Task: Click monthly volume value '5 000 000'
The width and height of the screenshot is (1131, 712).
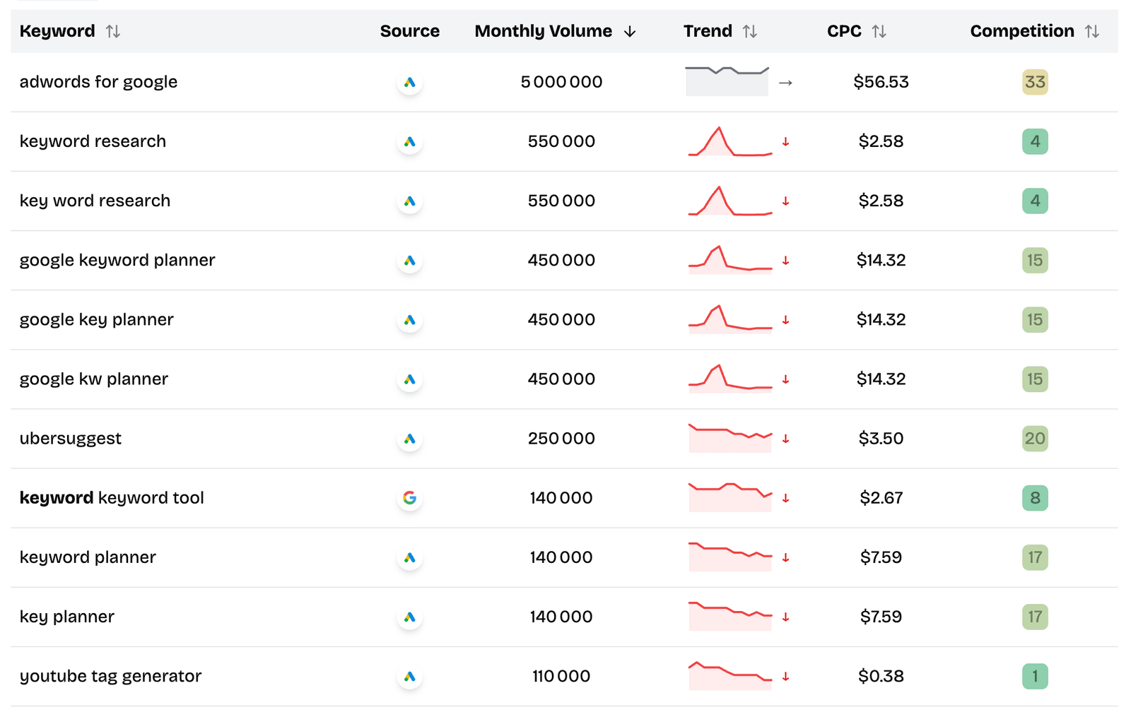Action: (x=561, y=82)
